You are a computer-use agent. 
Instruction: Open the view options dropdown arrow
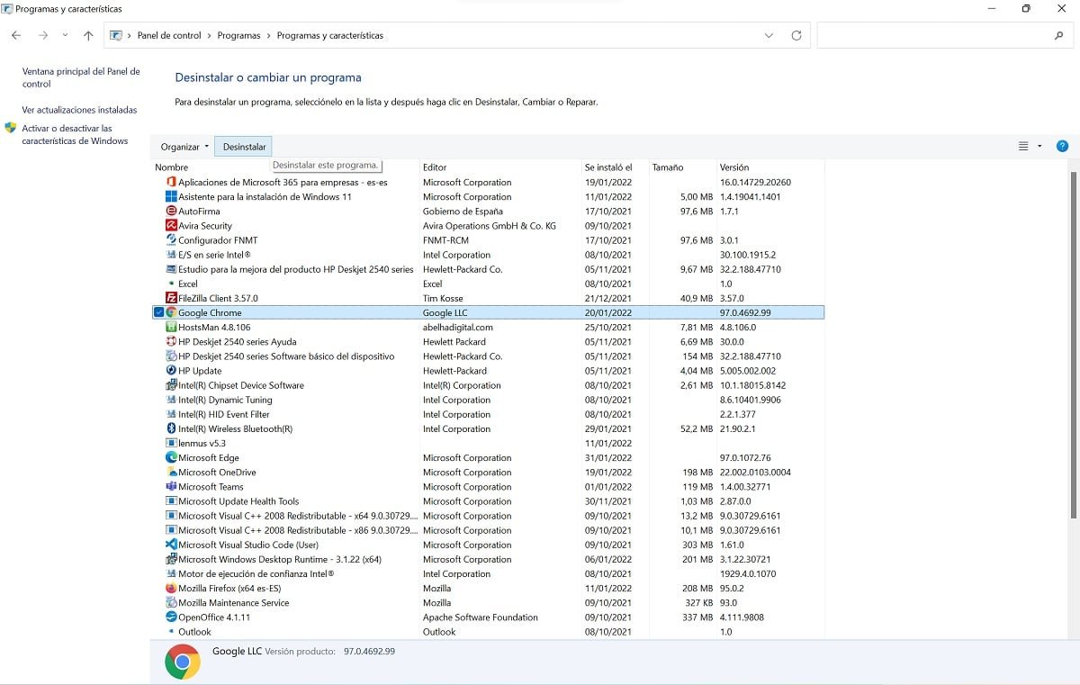[1039, 147]
